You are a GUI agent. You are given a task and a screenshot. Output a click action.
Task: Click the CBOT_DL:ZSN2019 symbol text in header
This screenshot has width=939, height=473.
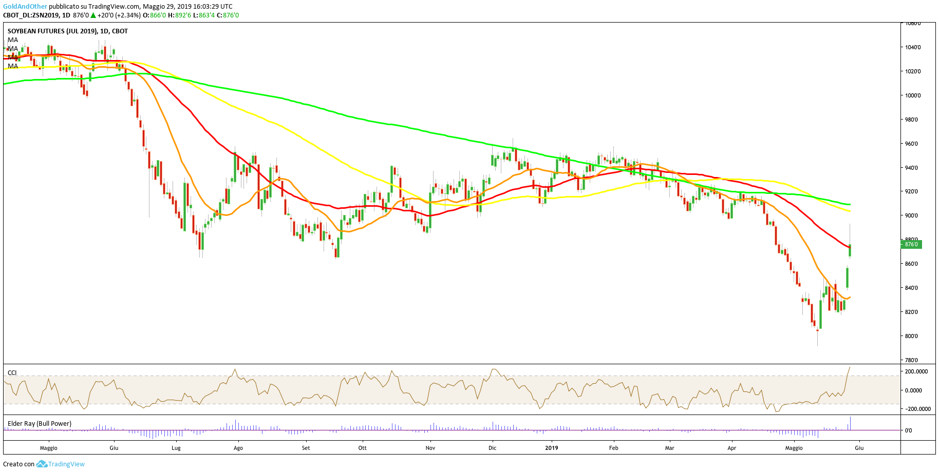[x=31, y=15]
